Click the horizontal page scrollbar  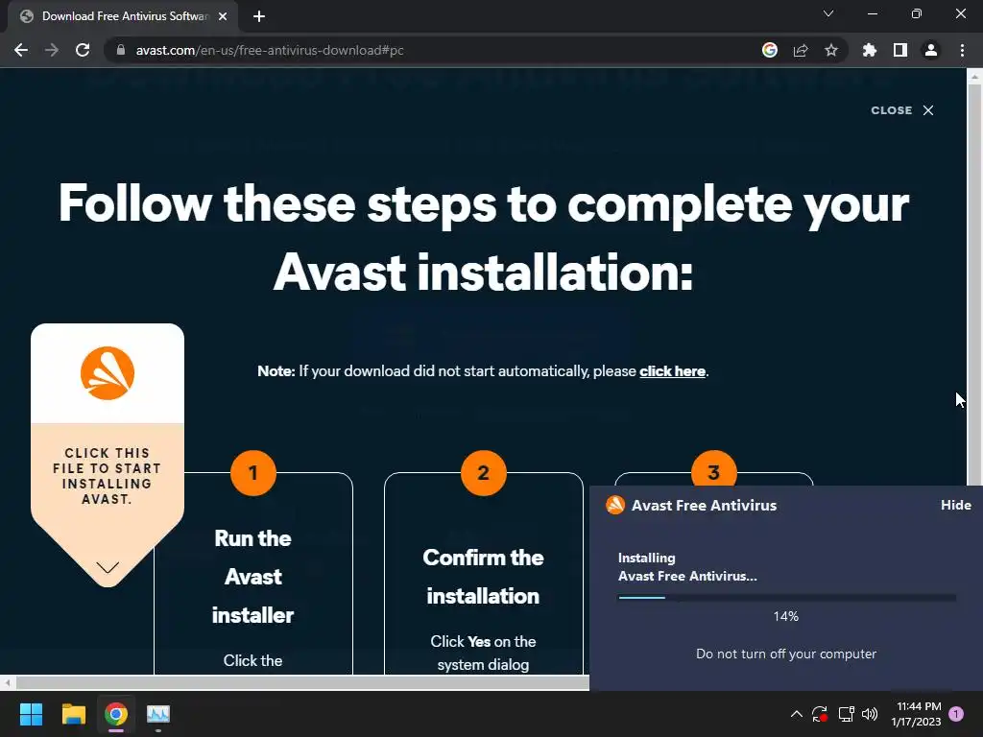tap(300, 682)
